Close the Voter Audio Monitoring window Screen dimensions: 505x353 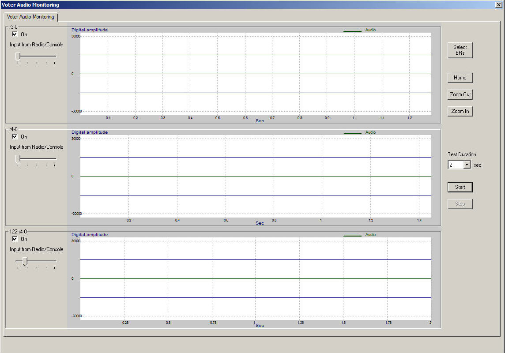coord(499,4)
